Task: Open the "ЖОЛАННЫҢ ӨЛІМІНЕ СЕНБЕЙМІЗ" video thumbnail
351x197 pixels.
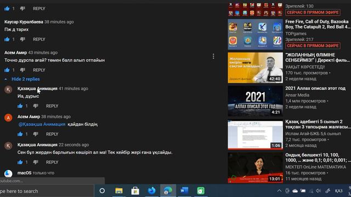Action: (x=255, y=68)
